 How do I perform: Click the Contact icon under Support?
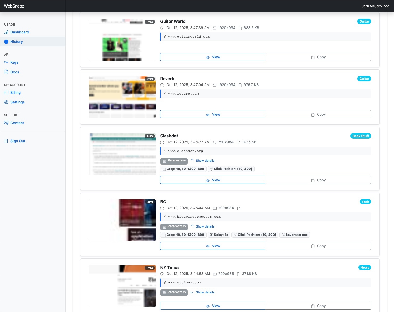pyautogui.click(x=6, y=123)
